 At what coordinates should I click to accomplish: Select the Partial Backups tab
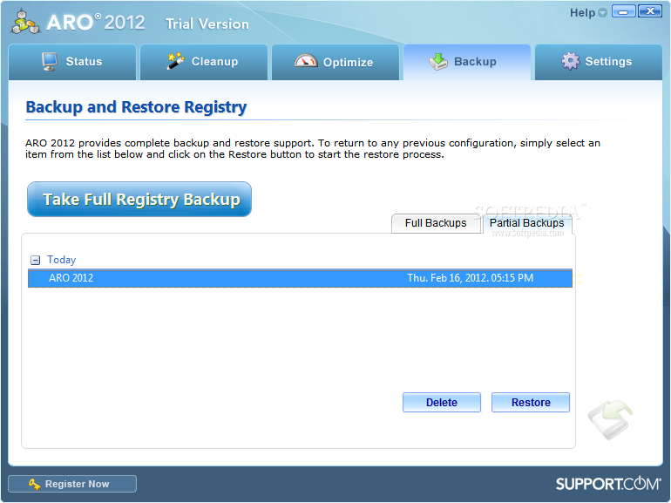(527, 223)
